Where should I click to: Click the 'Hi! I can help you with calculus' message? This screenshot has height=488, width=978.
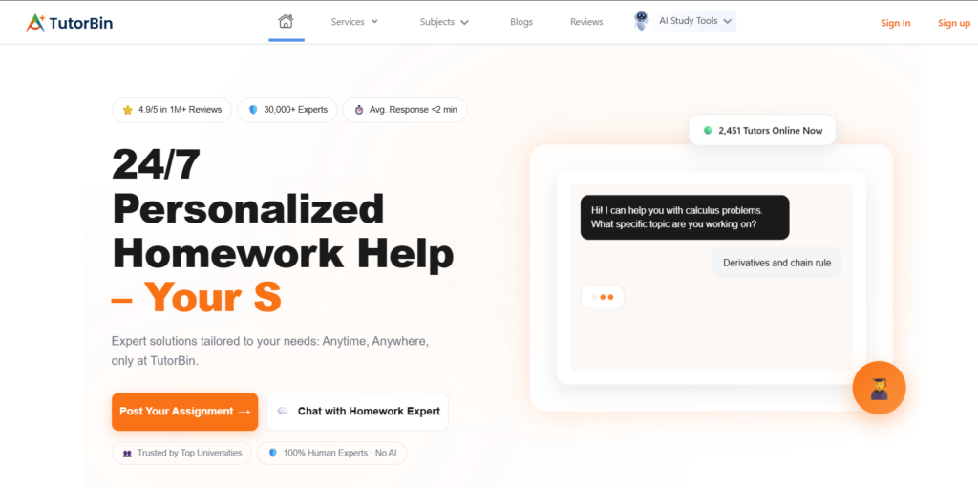tap(685, 217)
